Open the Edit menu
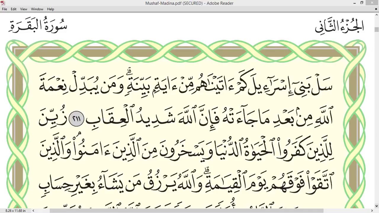This screenshot has width=379, height=213. pos(14,9)
